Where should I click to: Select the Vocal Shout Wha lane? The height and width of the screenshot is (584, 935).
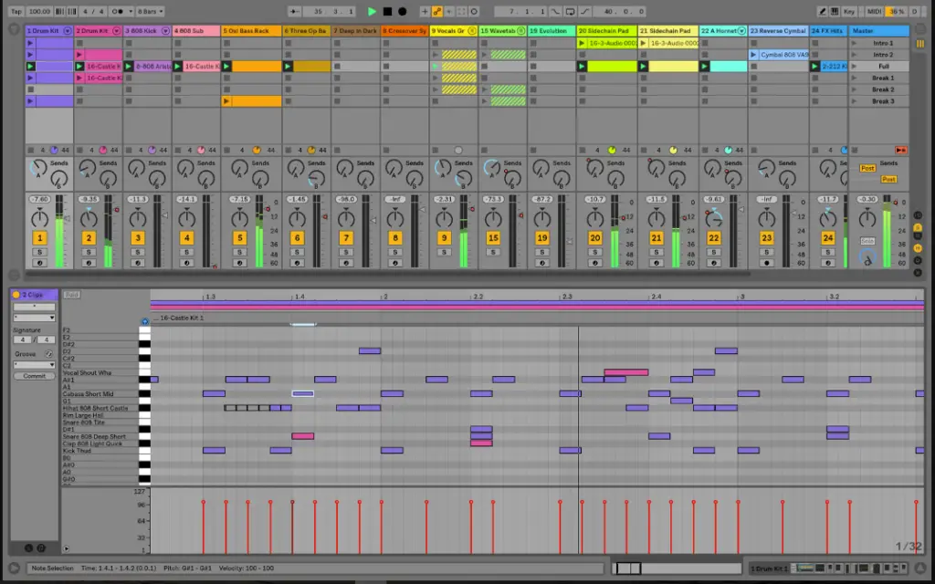pos(100,372)
